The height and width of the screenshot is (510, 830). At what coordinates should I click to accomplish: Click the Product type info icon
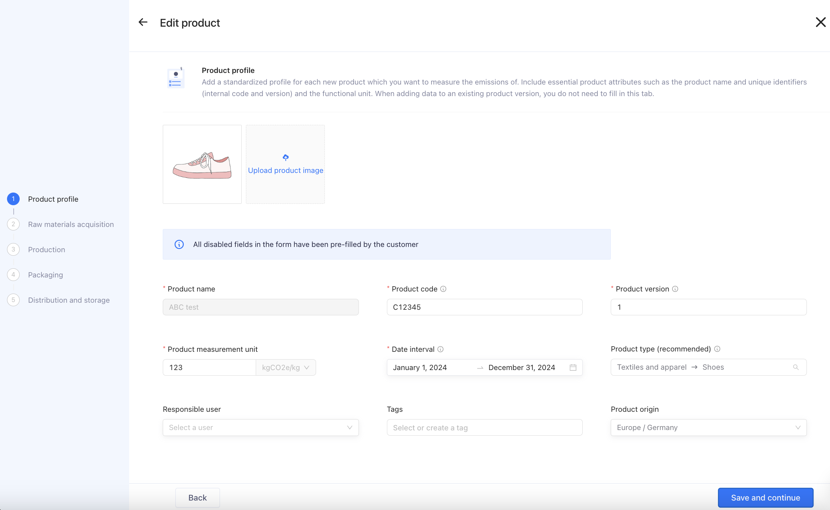717,349
